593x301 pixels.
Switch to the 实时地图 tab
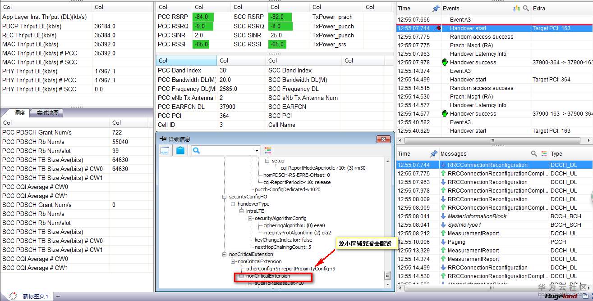point(46,113)
